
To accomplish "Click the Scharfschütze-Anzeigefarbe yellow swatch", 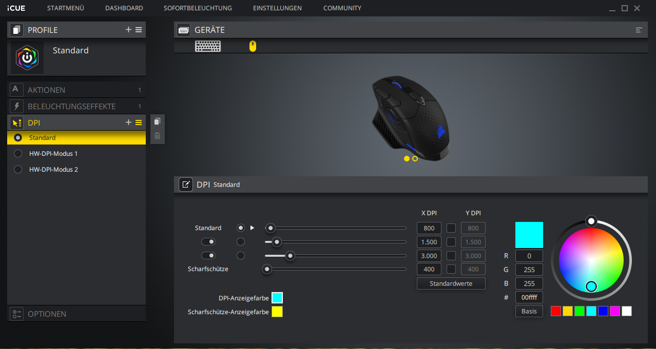I will click(x=277, y=312).
